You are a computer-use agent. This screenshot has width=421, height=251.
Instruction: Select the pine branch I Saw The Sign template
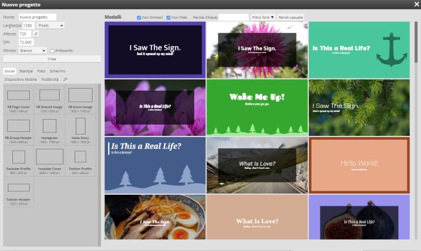click(359, 107)
